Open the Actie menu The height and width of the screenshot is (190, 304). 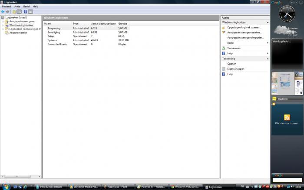point(17,7)
